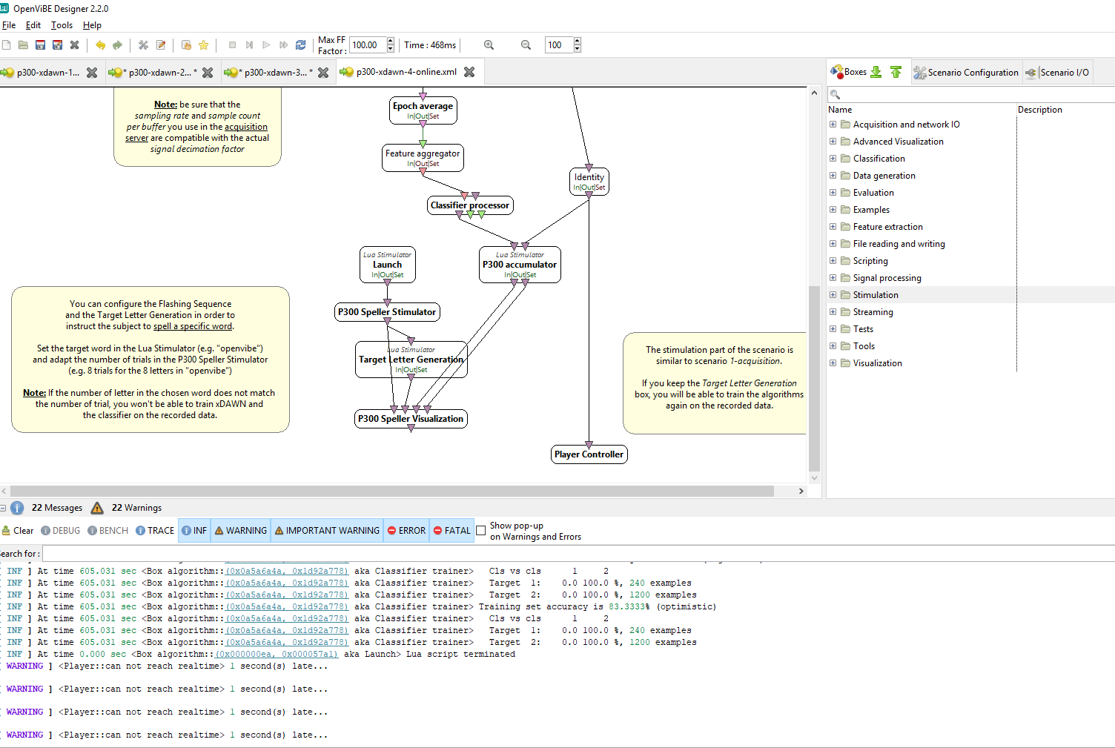
Task: Select the Classifier processor box
Action: (470, 205)
